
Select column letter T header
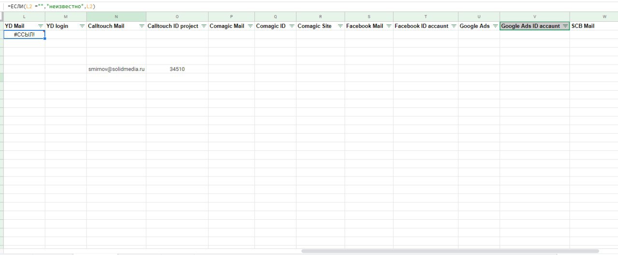(426, 16)
